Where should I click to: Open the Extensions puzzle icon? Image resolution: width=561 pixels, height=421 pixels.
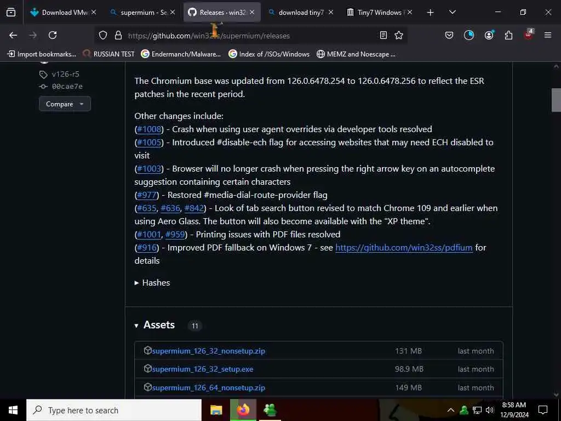pyautogui.click(x=508, y=35)
